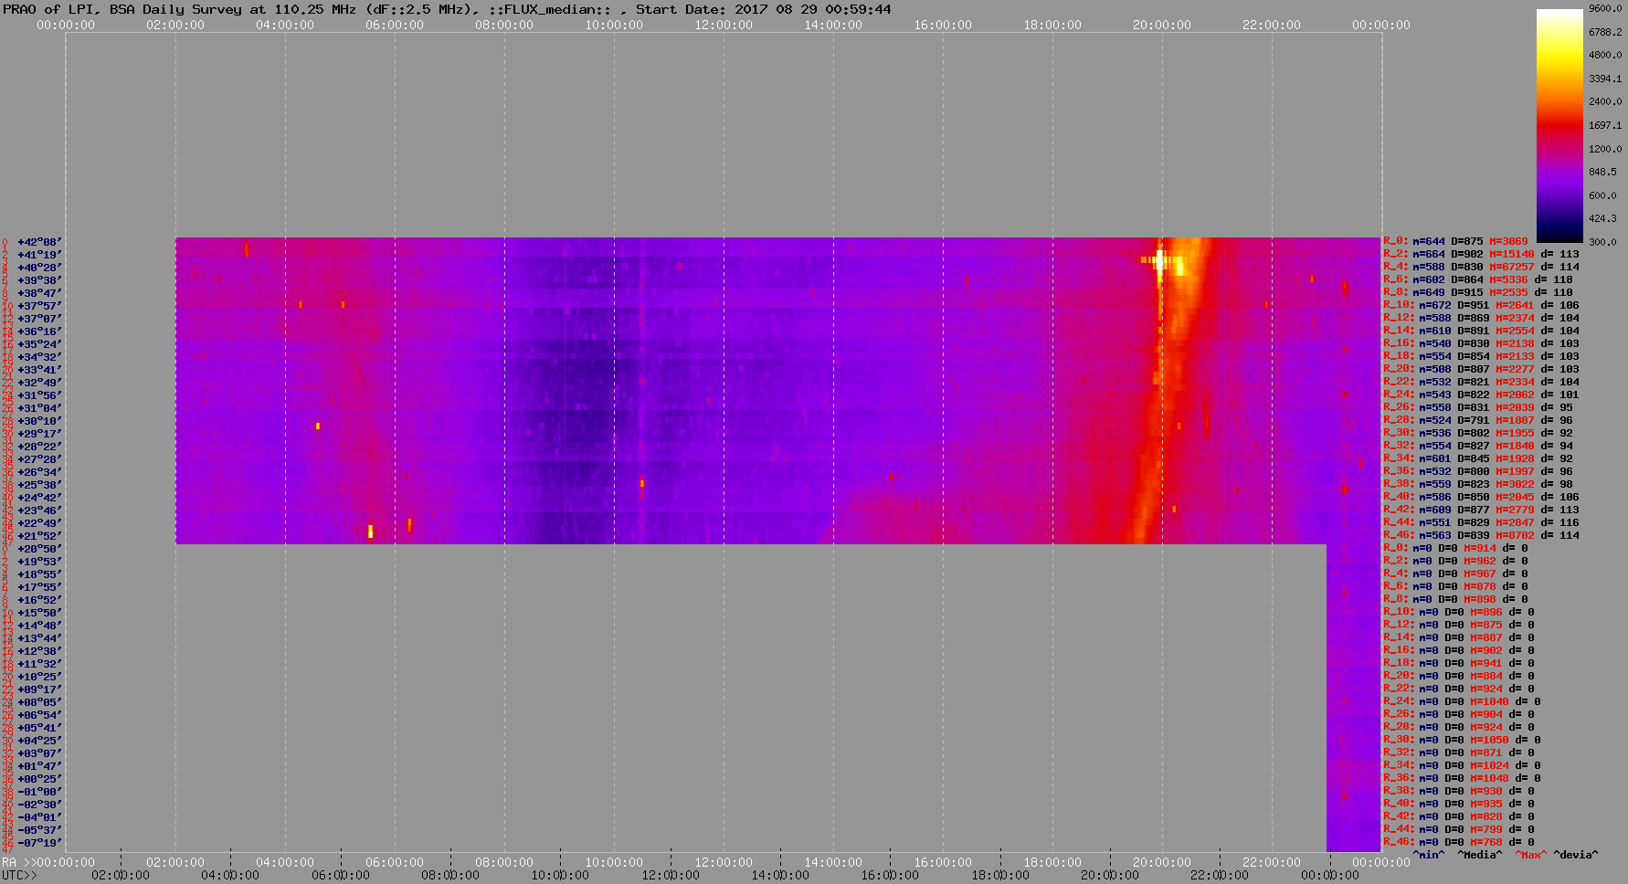Click the 6788.2 color scale value
The width and height of the screenshot is (1628, 884).
coord(1605,32)
